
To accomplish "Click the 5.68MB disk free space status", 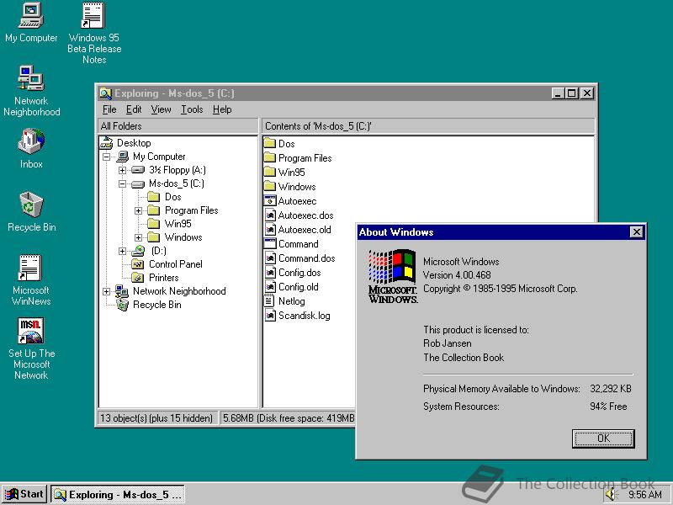I will (x=288, y=417).
